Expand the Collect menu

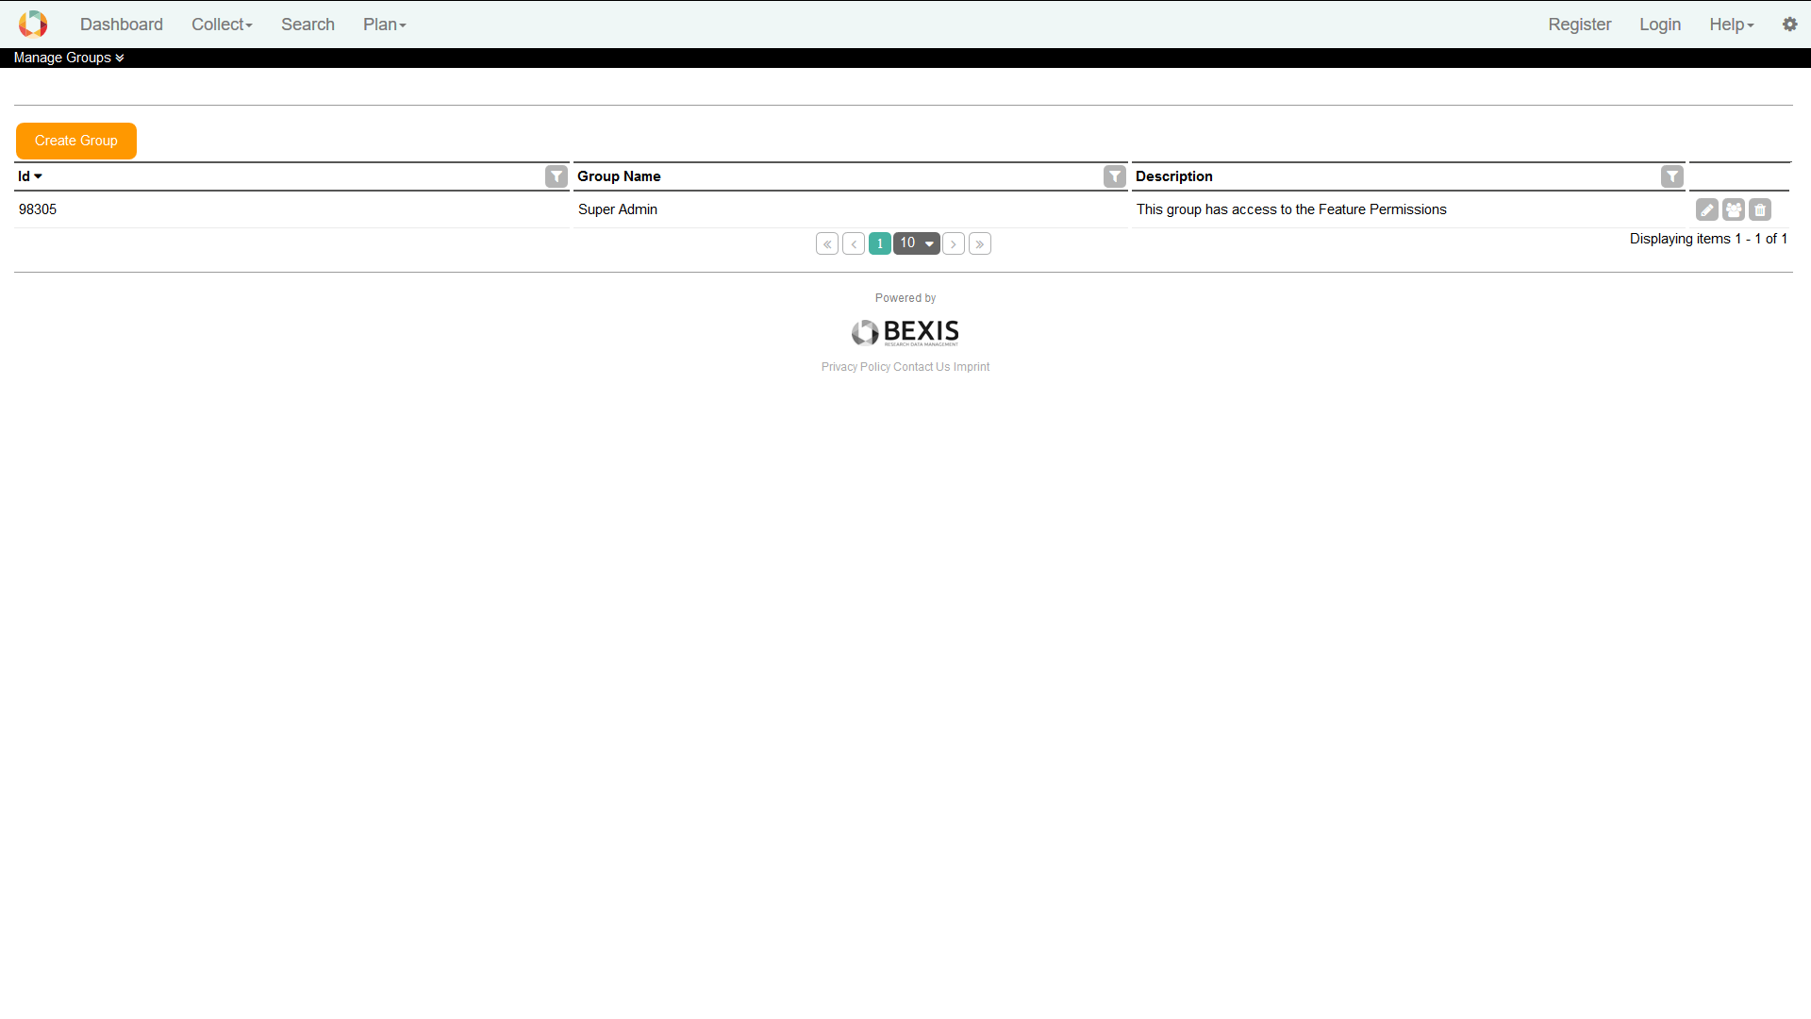(x=222, y=25)
